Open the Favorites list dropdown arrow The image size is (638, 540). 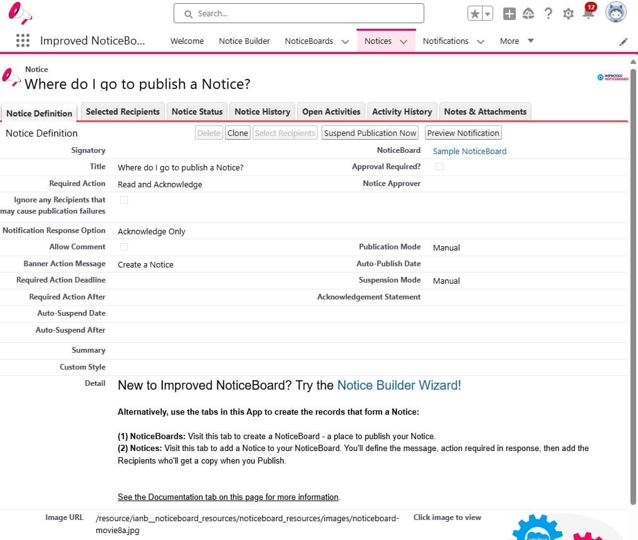tap(488, 13)
